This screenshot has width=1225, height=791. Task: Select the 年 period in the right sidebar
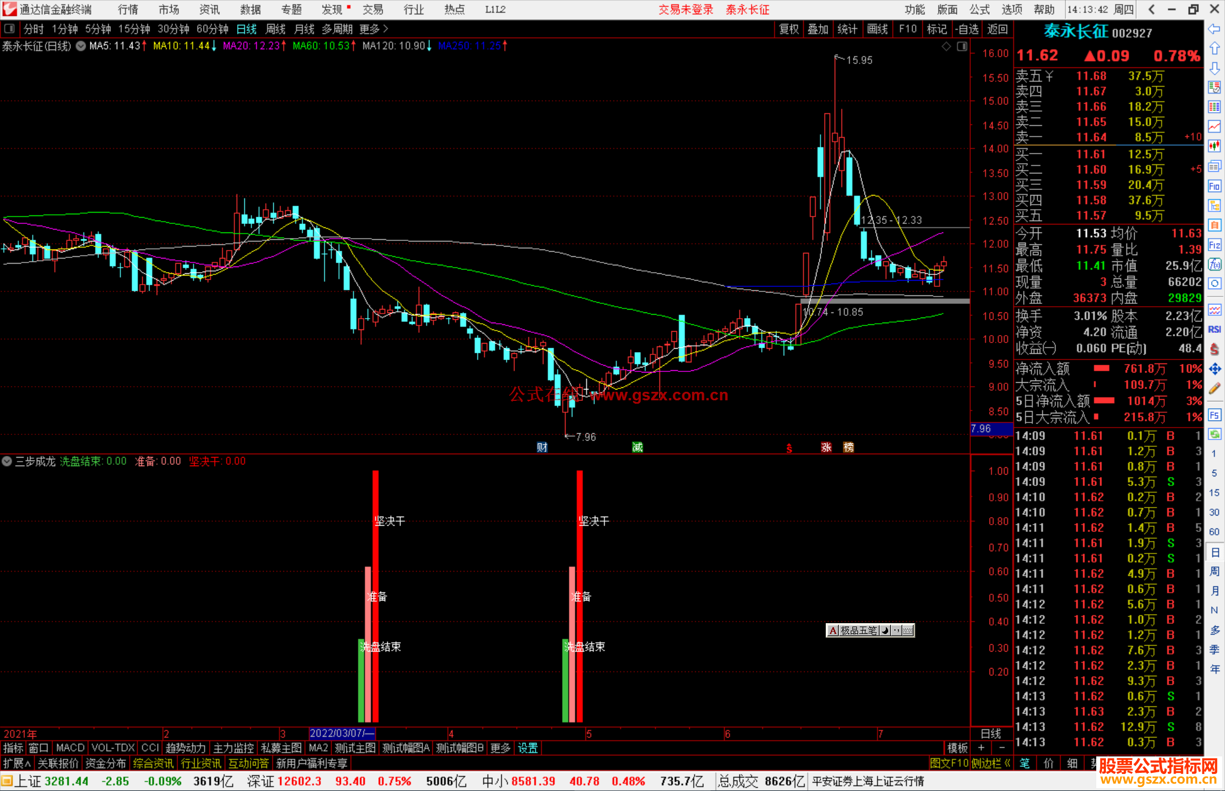coord(1214,669)
